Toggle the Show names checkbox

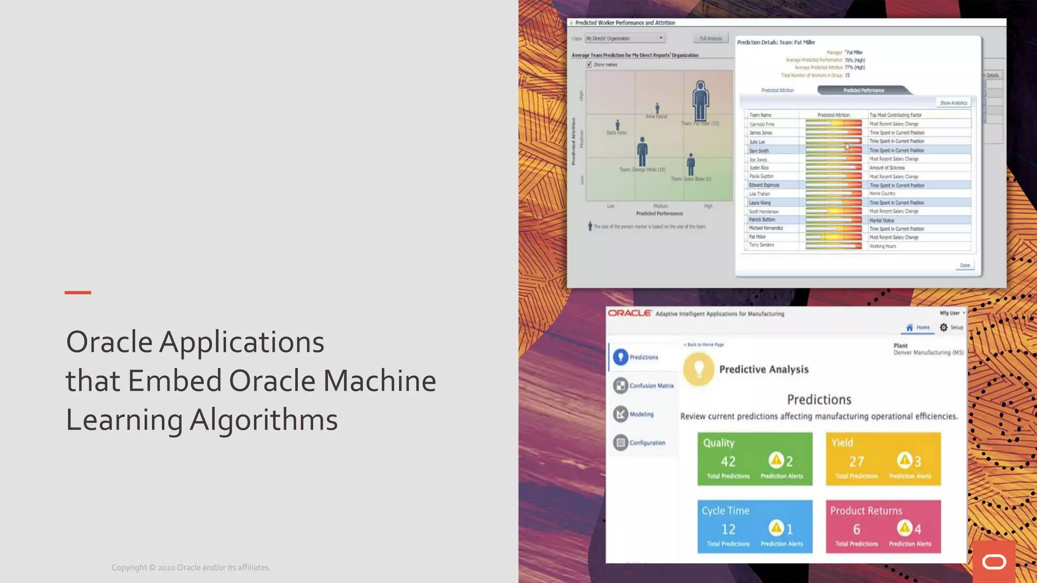(589, 64)
